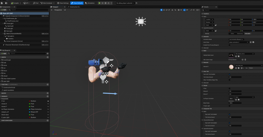Switch to the Viewport tab
Image resolution: width=263 pixels, height=137 pixels.
(55, 7)
